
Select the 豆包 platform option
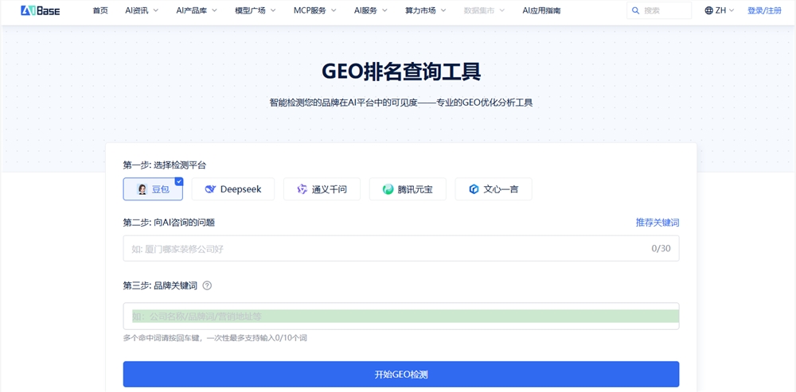pos(153,189)
